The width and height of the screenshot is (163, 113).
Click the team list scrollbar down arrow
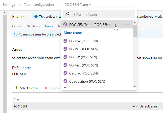coord(135,86)
